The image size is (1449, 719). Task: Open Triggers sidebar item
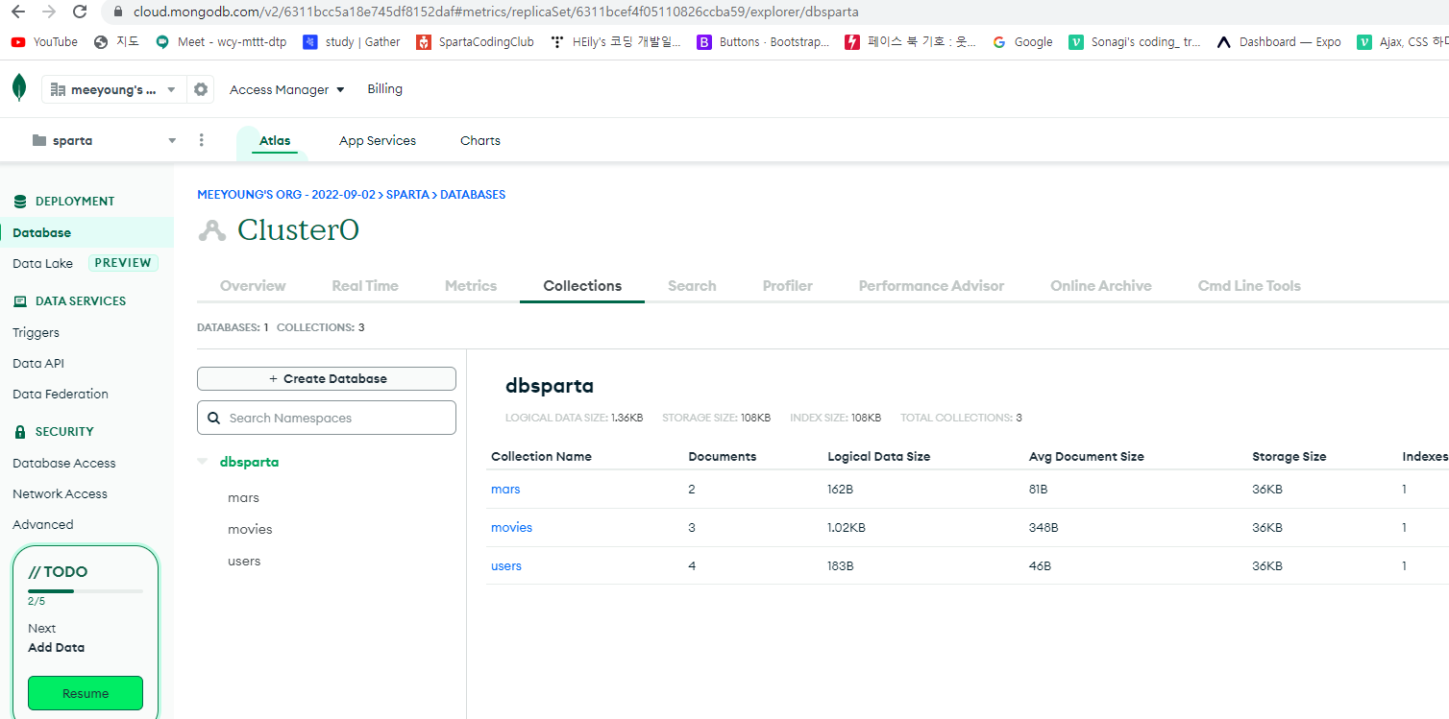coord(36,332)
